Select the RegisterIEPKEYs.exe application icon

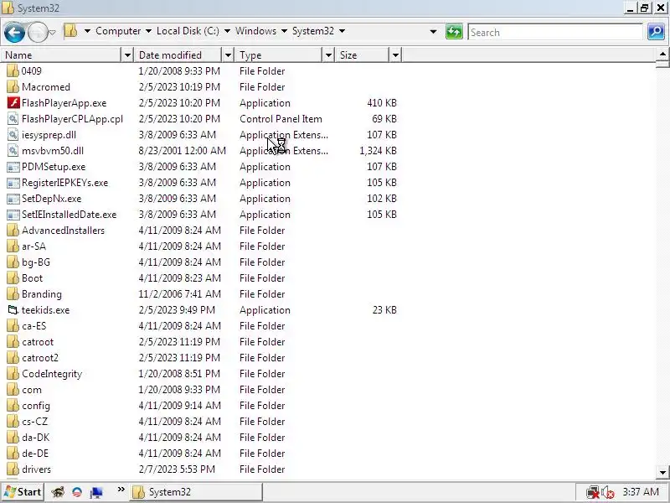(13, 183)
